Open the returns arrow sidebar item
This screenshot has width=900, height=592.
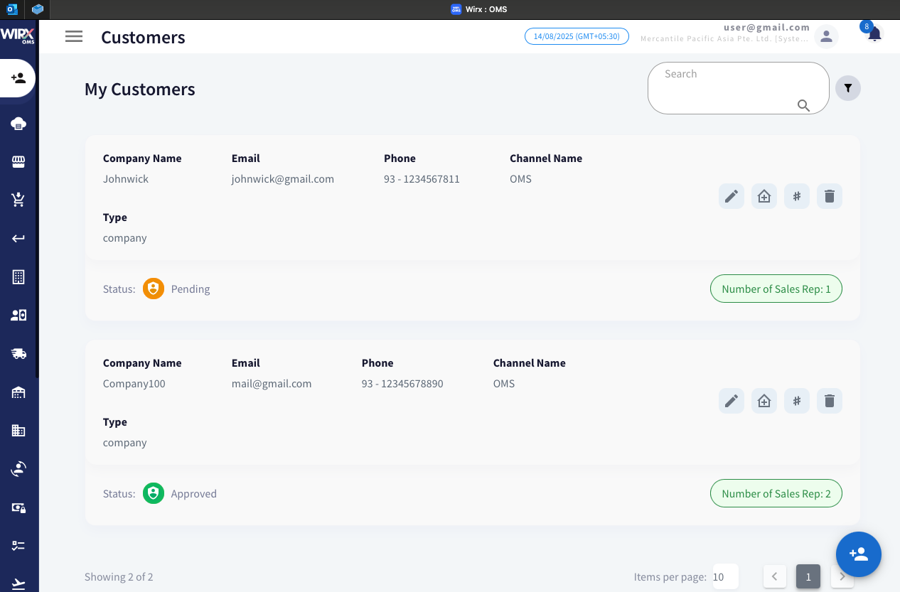pos(18,238)
